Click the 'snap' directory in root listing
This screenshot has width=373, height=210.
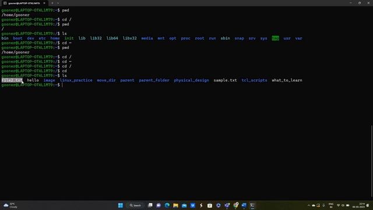239,38
